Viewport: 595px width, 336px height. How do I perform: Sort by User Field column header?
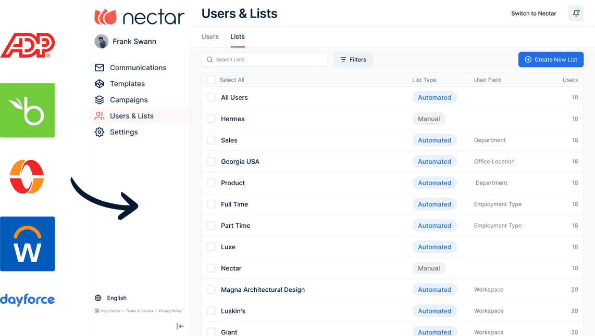click(x=487, y=80)
